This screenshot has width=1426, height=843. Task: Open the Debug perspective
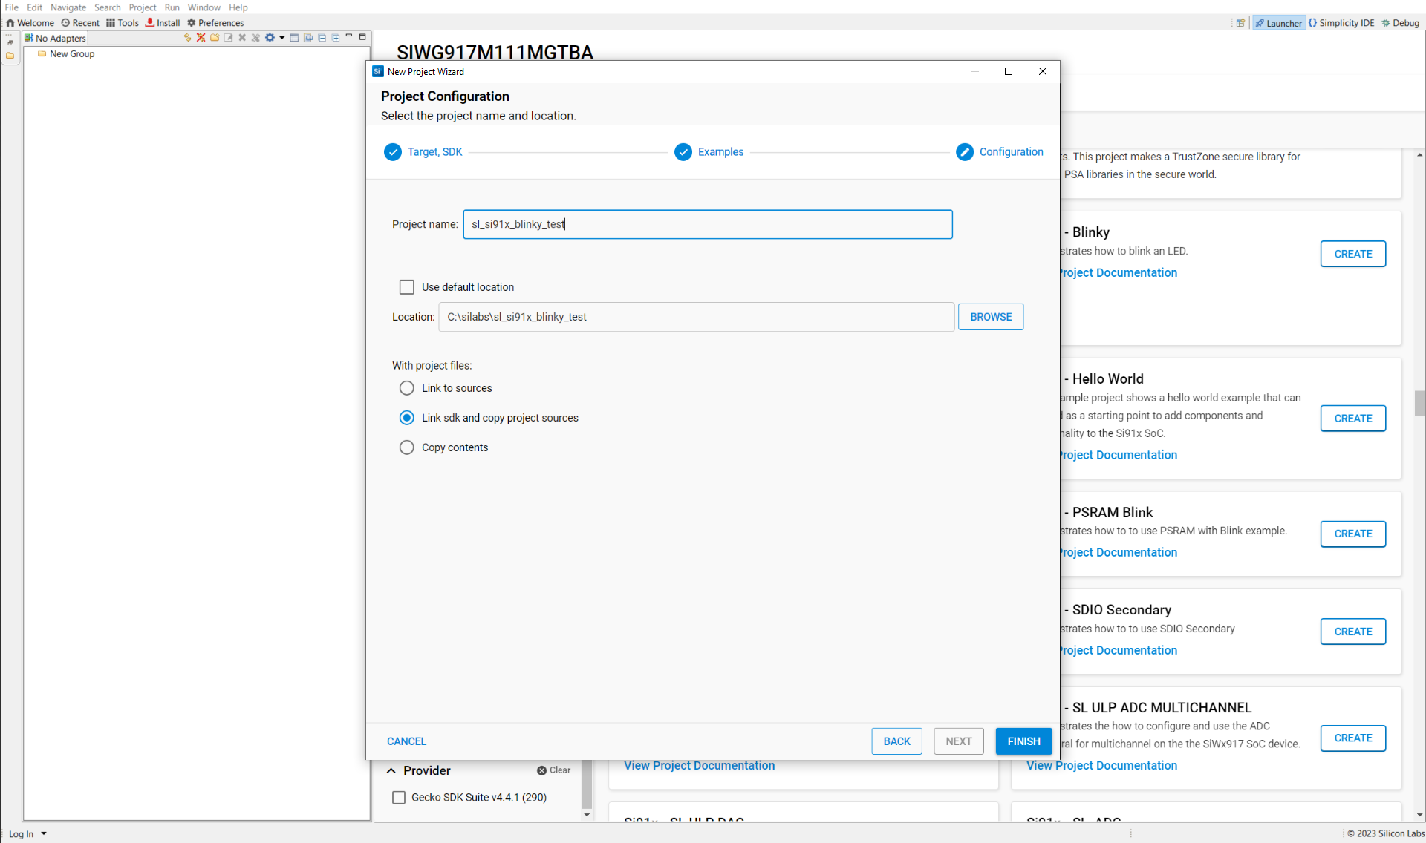click(x=1401, y=22)
